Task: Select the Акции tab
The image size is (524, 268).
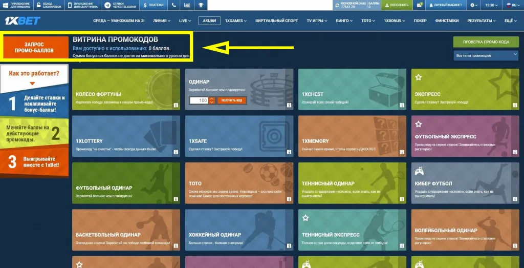Action: tap(209, 20)
